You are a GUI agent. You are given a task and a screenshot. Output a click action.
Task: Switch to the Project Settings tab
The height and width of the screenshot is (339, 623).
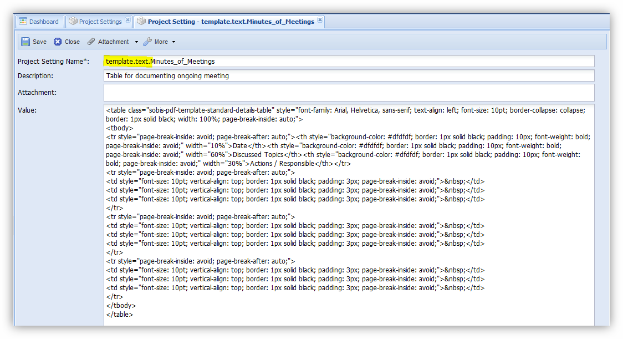coord(100,22)
